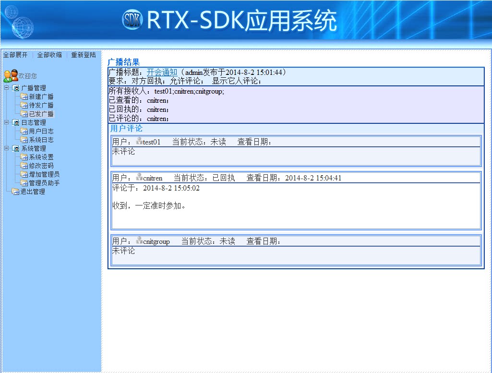
Task: Click the test01 user status icon
Action: [x=139, y=141]
